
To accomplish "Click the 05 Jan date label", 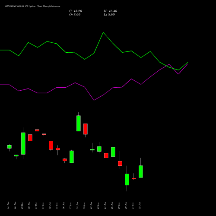I will pyautogui.click(x=57, y=206).
